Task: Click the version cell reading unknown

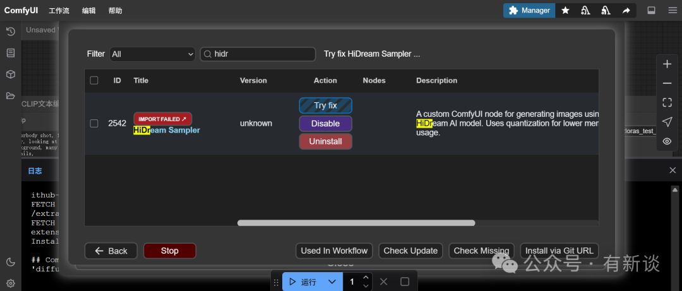Action: (256, 124)
